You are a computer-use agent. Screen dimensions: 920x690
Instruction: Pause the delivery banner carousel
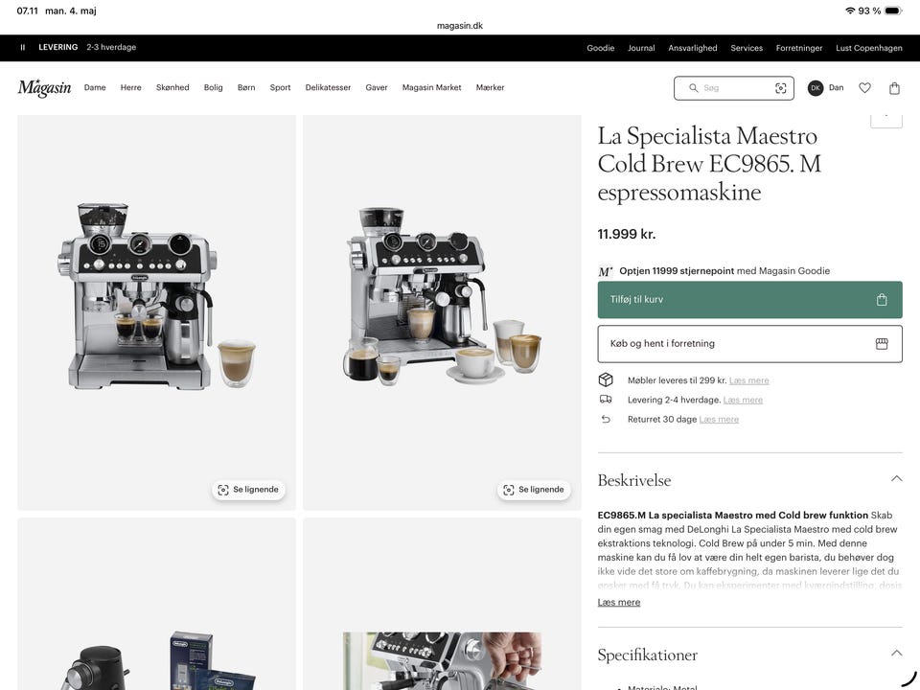point(23,48)
